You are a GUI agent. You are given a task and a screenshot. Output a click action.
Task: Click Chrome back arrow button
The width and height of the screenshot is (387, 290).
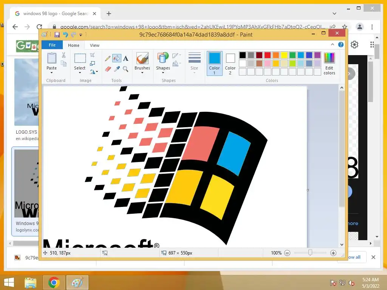(x=15, y=27)
